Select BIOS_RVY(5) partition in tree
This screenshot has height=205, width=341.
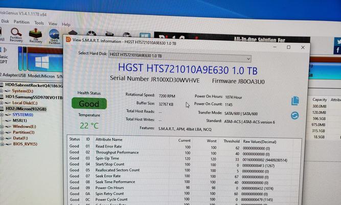(x=25, y=144)
